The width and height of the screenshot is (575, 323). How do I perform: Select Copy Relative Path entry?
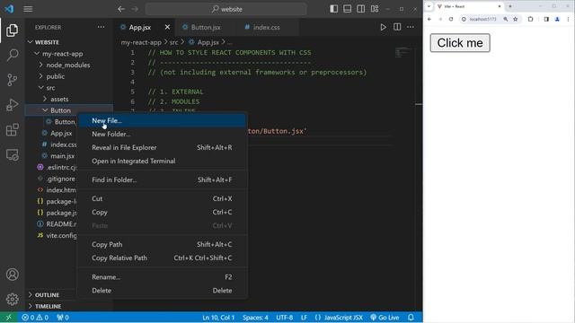coord(162,258)
